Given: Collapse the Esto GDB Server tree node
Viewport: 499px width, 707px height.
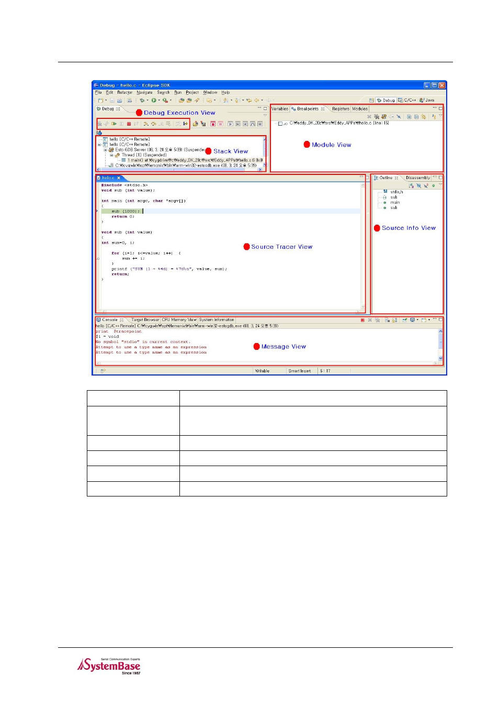Looking at the screenshot, I should tap(105, 150).
